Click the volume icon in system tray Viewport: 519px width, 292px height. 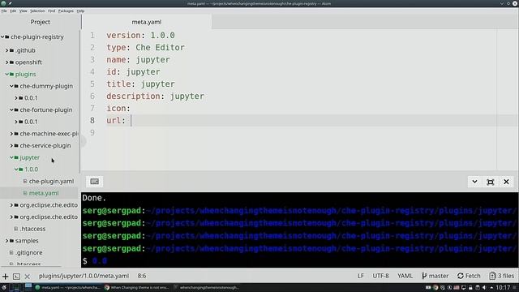click(484, 287)
